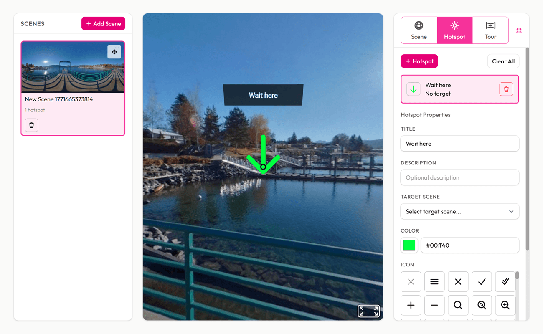This screenshot has width=543, height=334.
Task: Delete the 'Wait here' hotspot
Action: point(506,89)
